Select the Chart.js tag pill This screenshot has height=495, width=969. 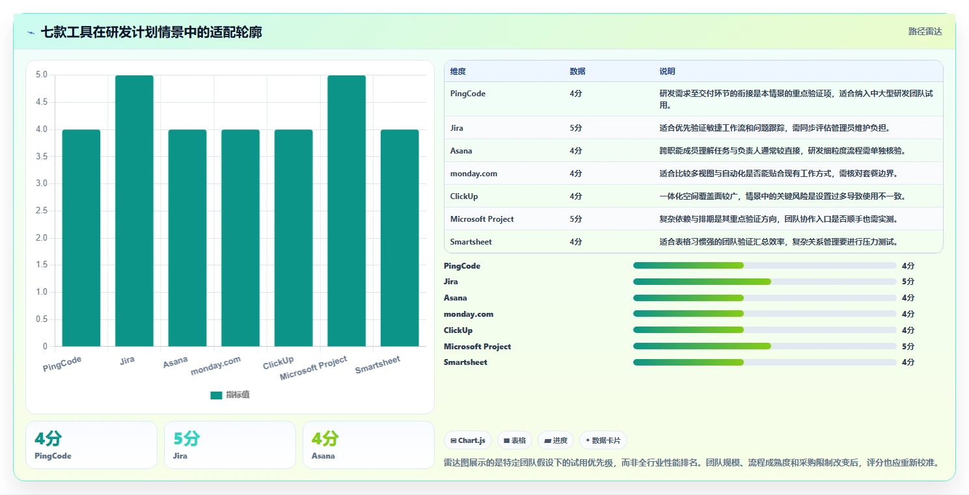tap(468, 440)
